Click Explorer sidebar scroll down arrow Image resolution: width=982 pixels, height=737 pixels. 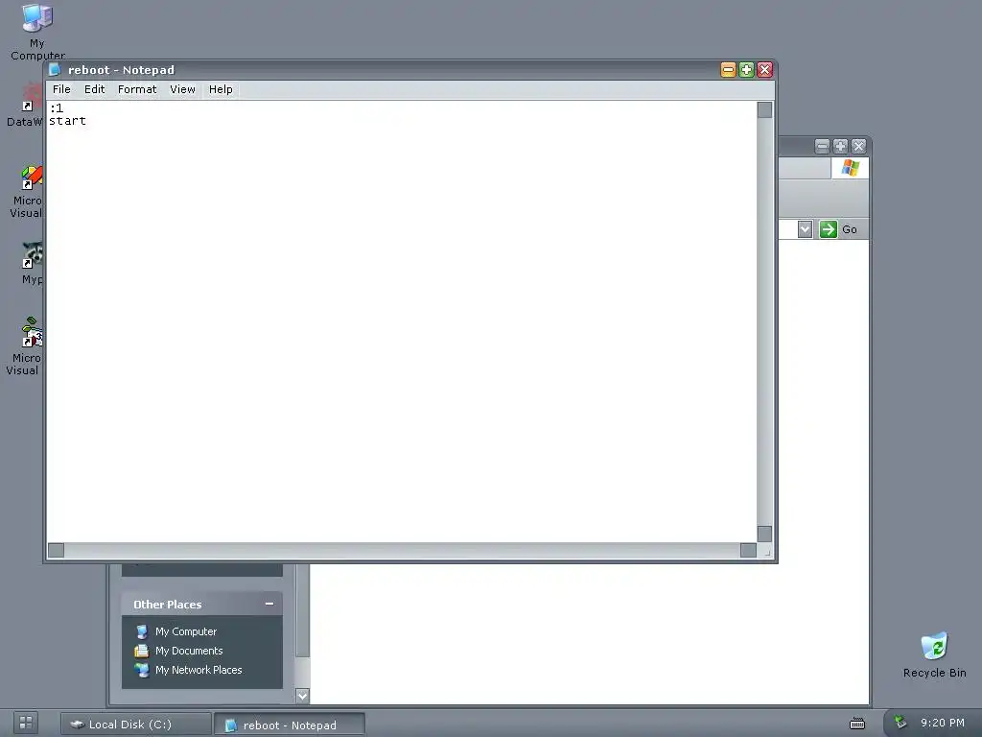(x=302, y=696)
